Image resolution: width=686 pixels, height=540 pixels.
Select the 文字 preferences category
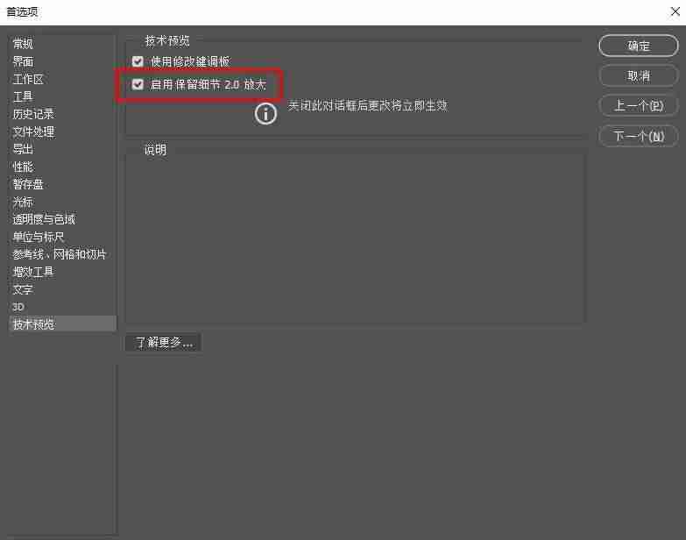(23, 289)
